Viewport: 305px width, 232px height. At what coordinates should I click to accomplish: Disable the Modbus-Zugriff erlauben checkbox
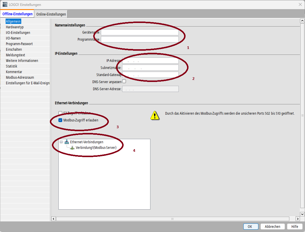[x=60, y=120]
